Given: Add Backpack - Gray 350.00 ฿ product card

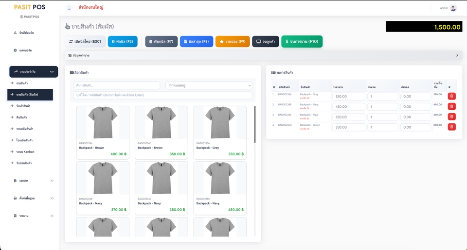Looking at the screenshot, I should click(220, 133).
